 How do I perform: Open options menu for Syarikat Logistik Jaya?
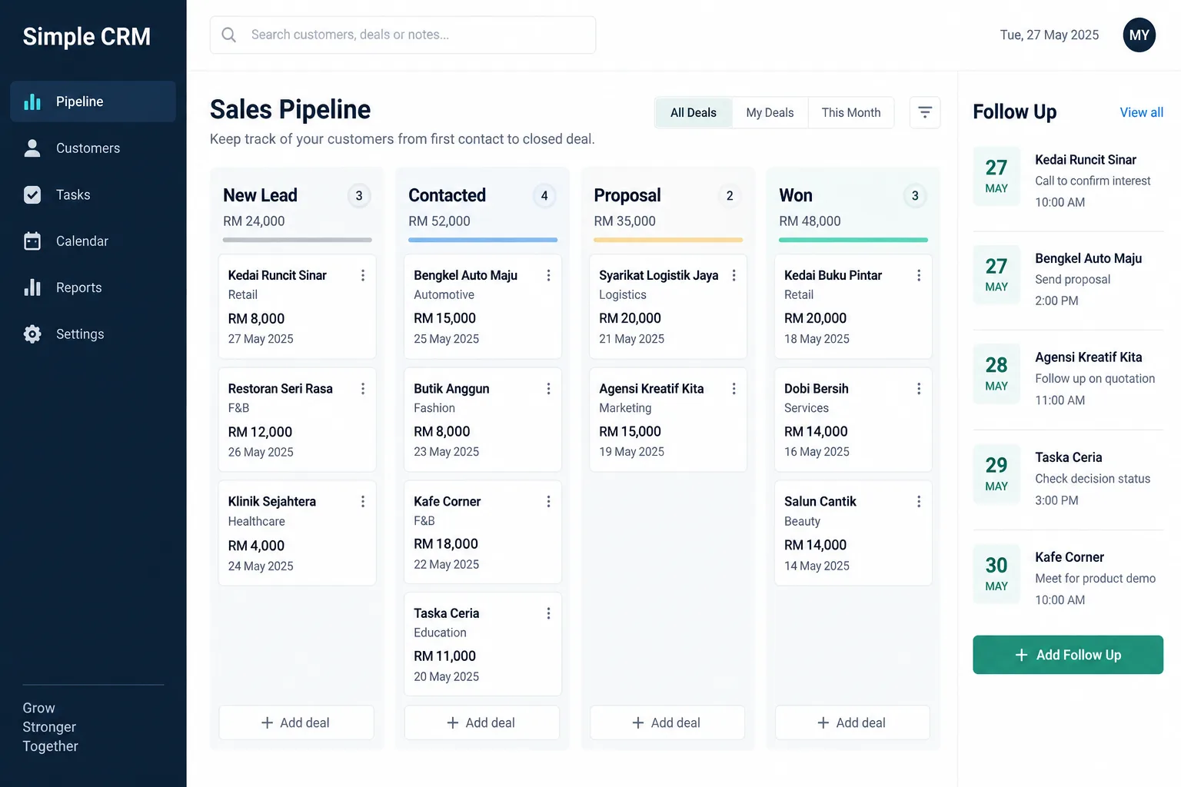point(734,275)
